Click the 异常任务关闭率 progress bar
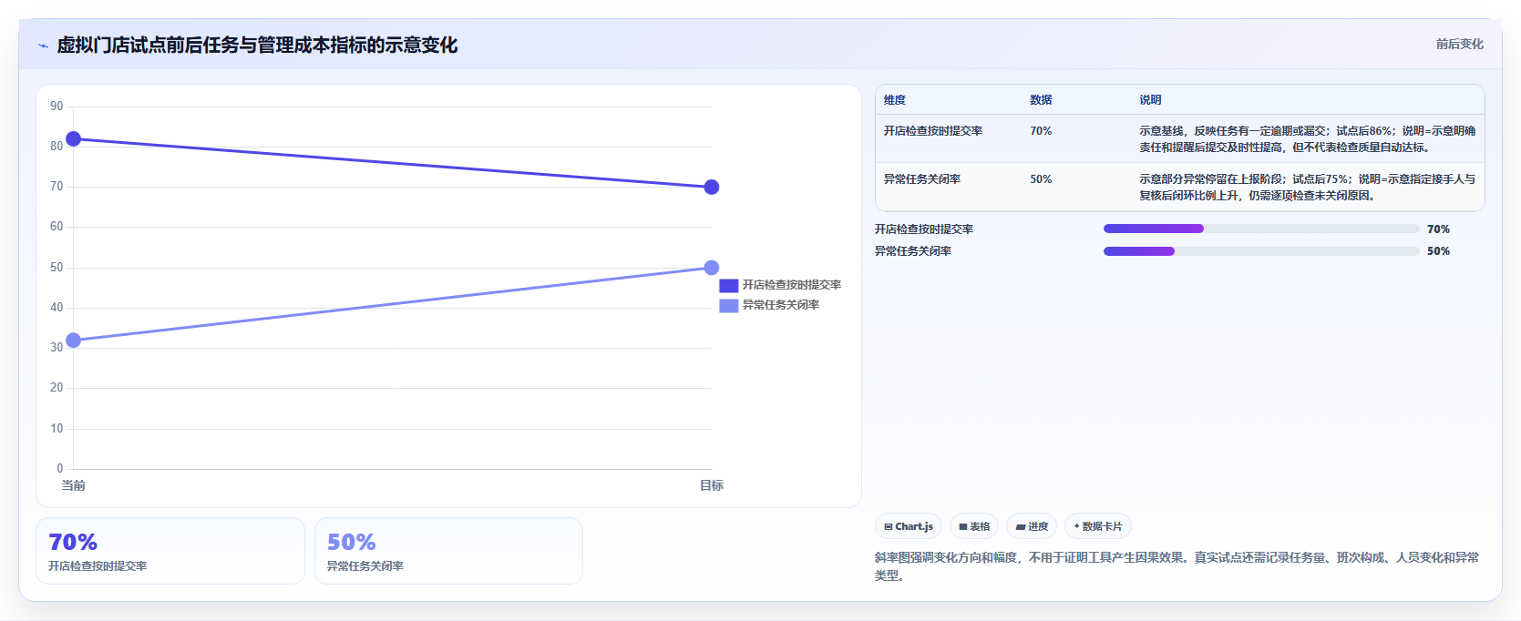 point(1261,251)
